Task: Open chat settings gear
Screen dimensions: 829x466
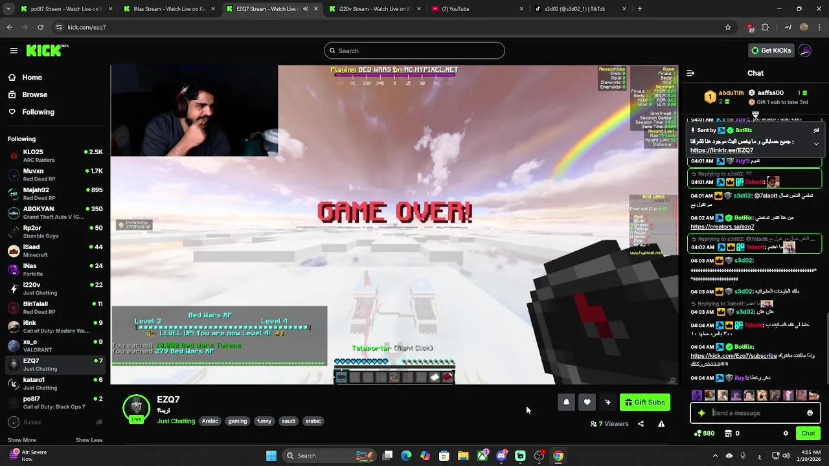Action: [786, 434]
